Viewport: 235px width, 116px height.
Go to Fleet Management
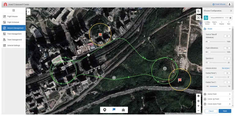(x=14, y=34)
